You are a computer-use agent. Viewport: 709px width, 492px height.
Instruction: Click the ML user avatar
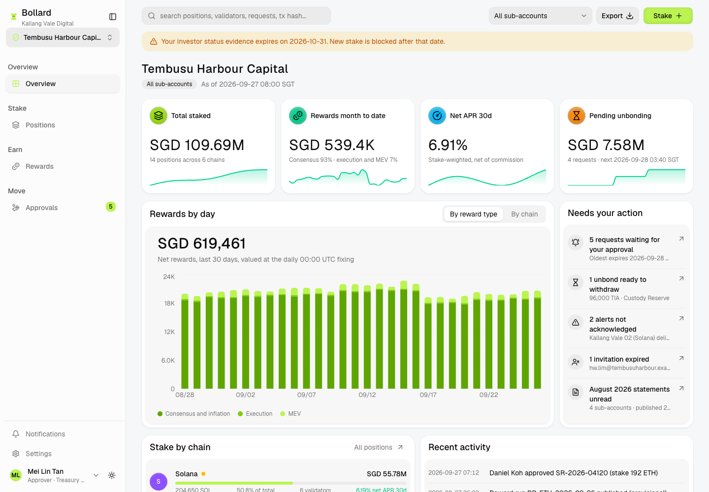coord(16,475)
